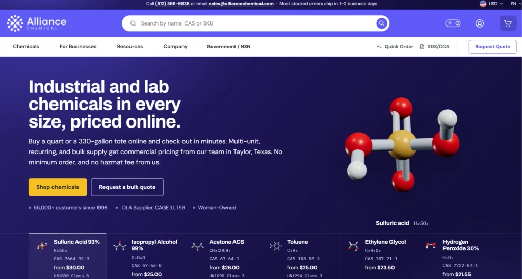This screenshot has width=522, height=279.
Task: Click the CAS 7664-93-9 text
Action: pos(71,259)
